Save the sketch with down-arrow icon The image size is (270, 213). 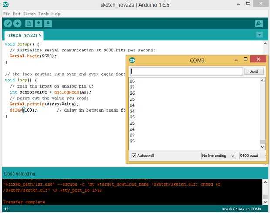pos(48,24)
